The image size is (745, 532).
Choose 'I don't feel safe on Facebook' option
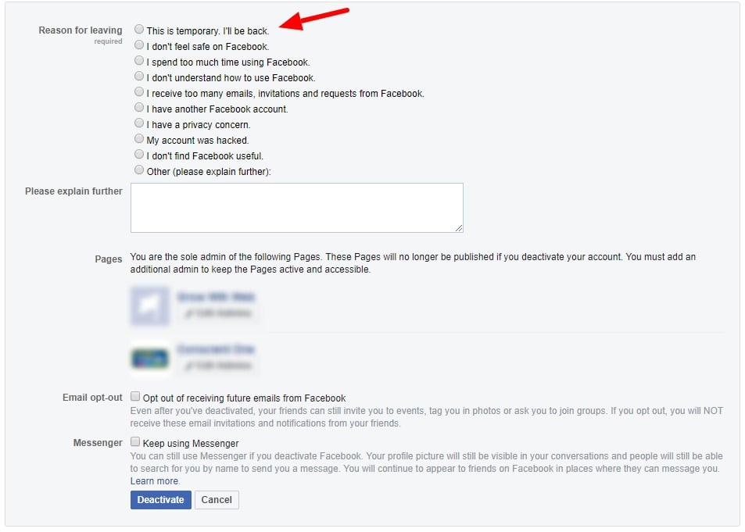pyautogui.click(x=138, y=45)
